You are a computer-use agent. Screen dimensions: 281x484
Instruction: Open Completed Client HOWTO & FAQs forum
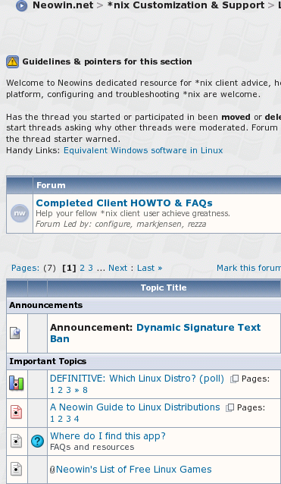pos(124,203)
